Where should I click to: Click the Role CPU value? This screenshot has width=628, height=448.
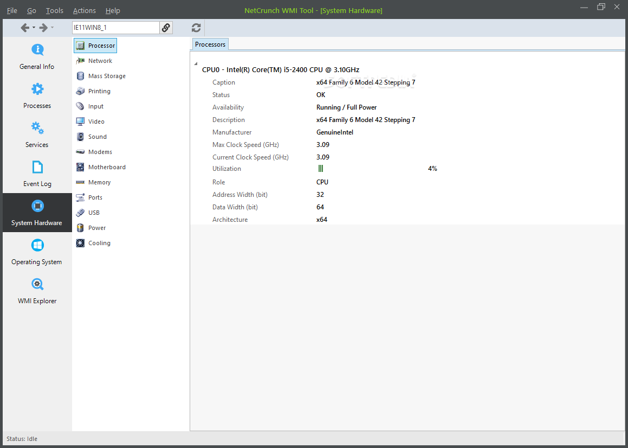322,182
